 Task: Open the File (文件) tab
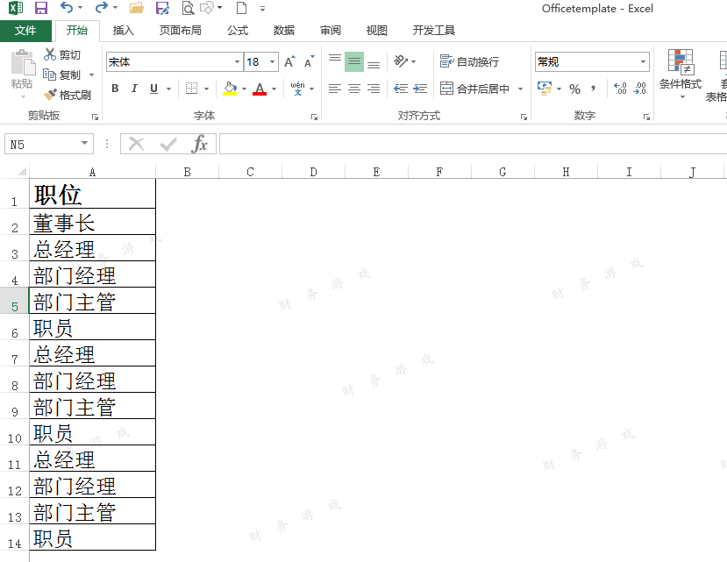[25, 31]
